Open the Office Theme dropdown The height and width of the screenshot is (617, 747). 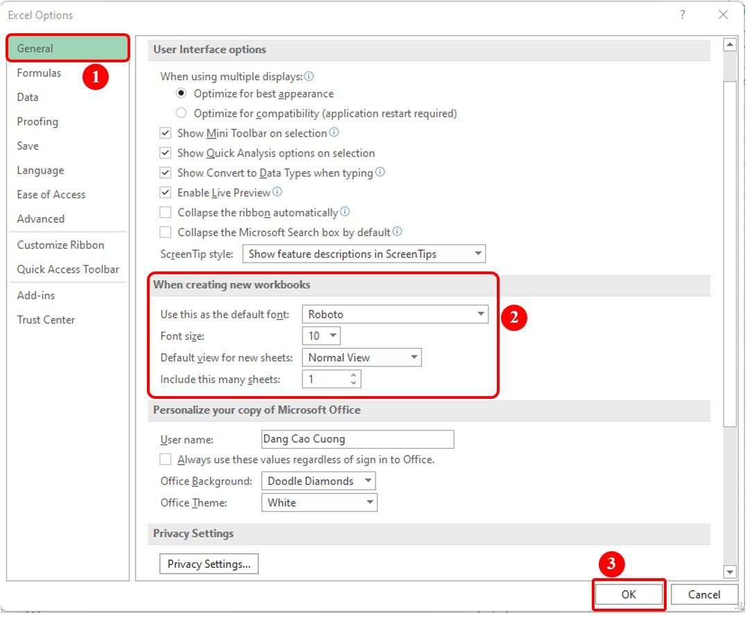click(319, 502)
